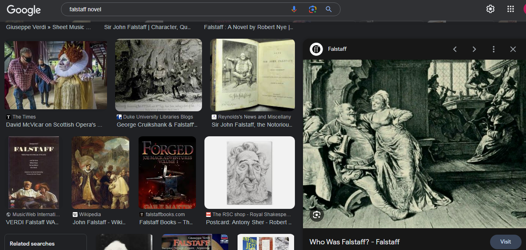
Task: Click the Falstaff site logo in the preview header
Action: (x=316, y=49)
